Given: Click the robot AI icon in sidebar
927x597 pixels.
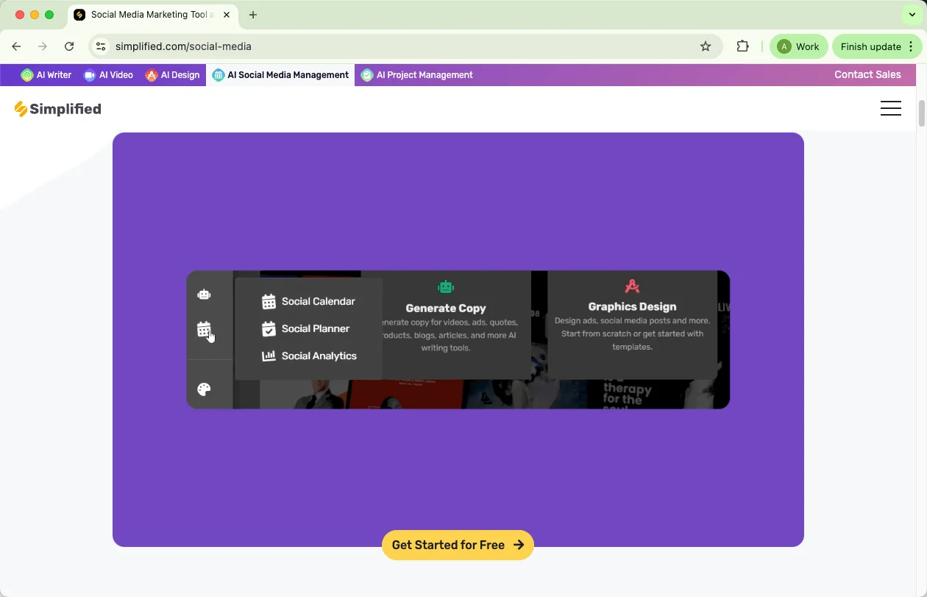Looking at the screenshot, I should coord(204,294).
